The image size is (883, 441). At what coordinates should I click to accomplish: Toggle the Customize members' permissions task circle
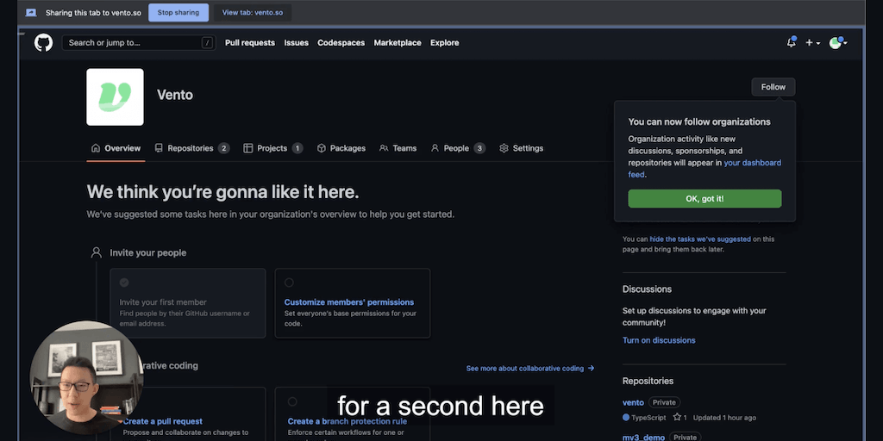coord(289,283)
